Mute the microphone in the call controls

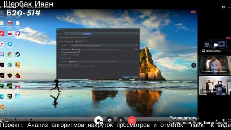coord(121,121)
